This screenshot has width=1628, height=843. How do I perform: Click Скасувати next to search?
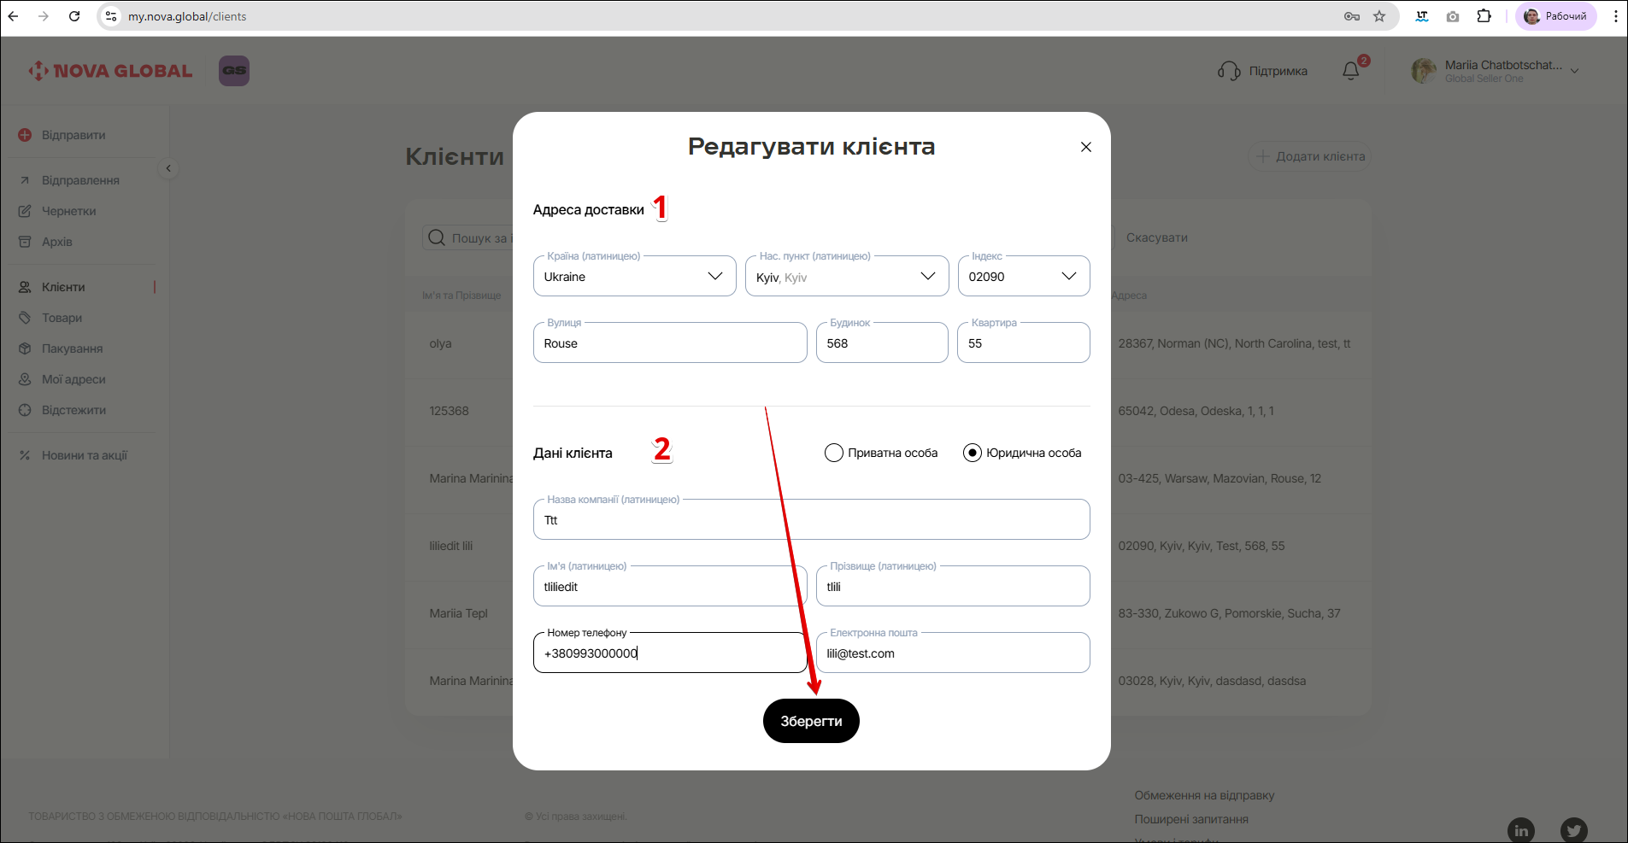tap(1157, 237)
